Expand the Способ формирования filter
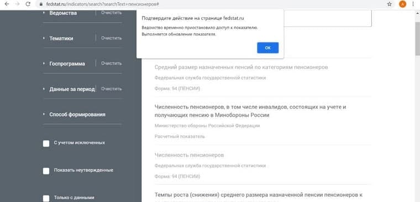The height and width of the screenshot is (202, 420). [77, 115]
